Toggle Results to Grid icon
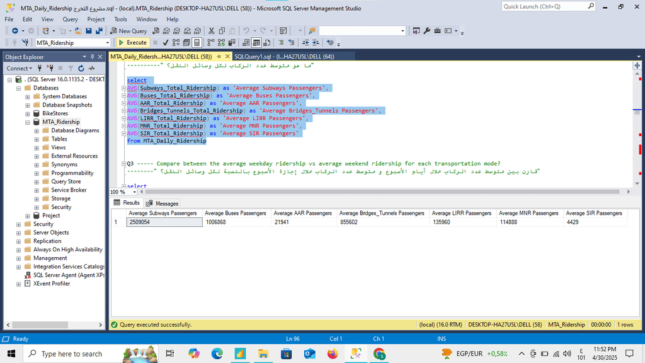 click(x=256, y=42)
